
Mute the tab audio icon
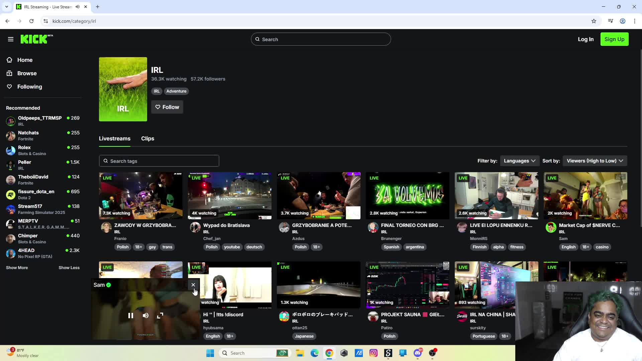coord(78,7)
